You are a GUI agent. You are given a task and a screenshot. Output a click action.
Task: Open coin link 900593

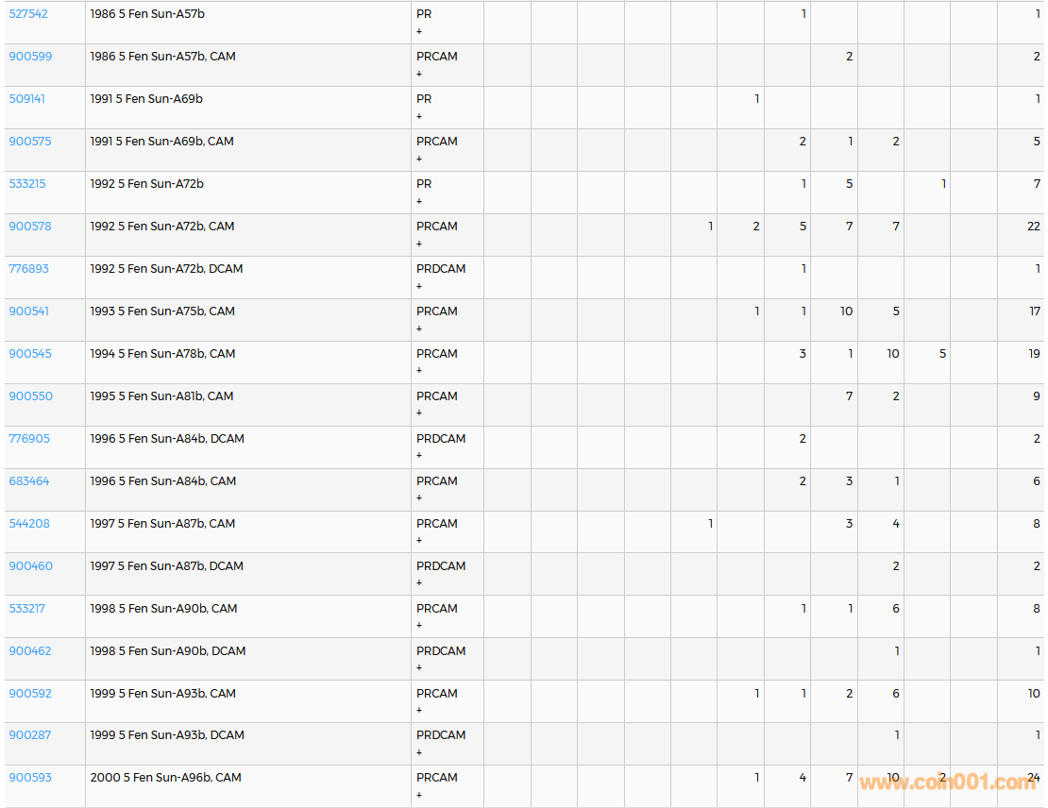30,778
